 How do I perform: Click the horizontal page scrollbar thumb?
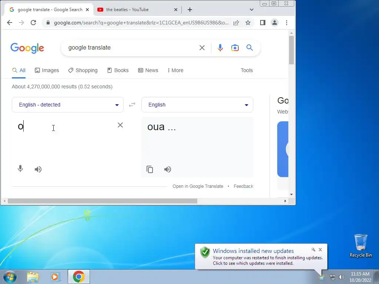pyautogui.click(x=103, y=201)
